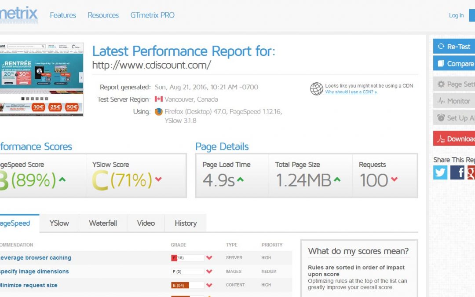The image size is (475, 297).
Task: Switch to the Video tab
Action: [x=146, y=224]
